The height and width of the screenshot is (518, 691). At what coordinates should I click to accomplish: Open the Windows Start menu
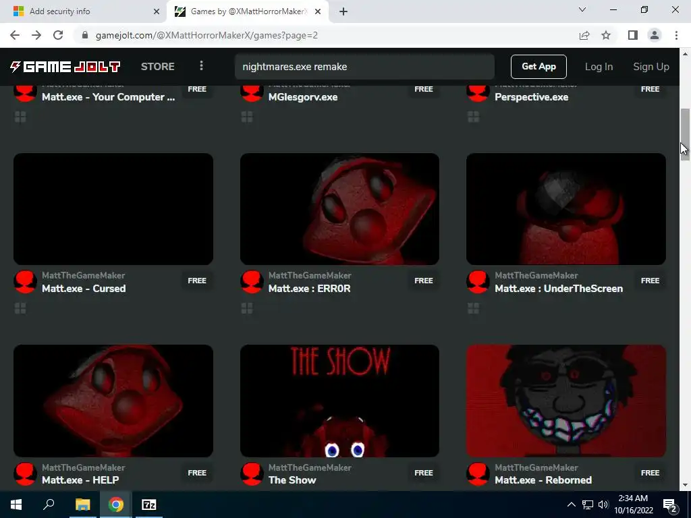[x=16, y=505]
